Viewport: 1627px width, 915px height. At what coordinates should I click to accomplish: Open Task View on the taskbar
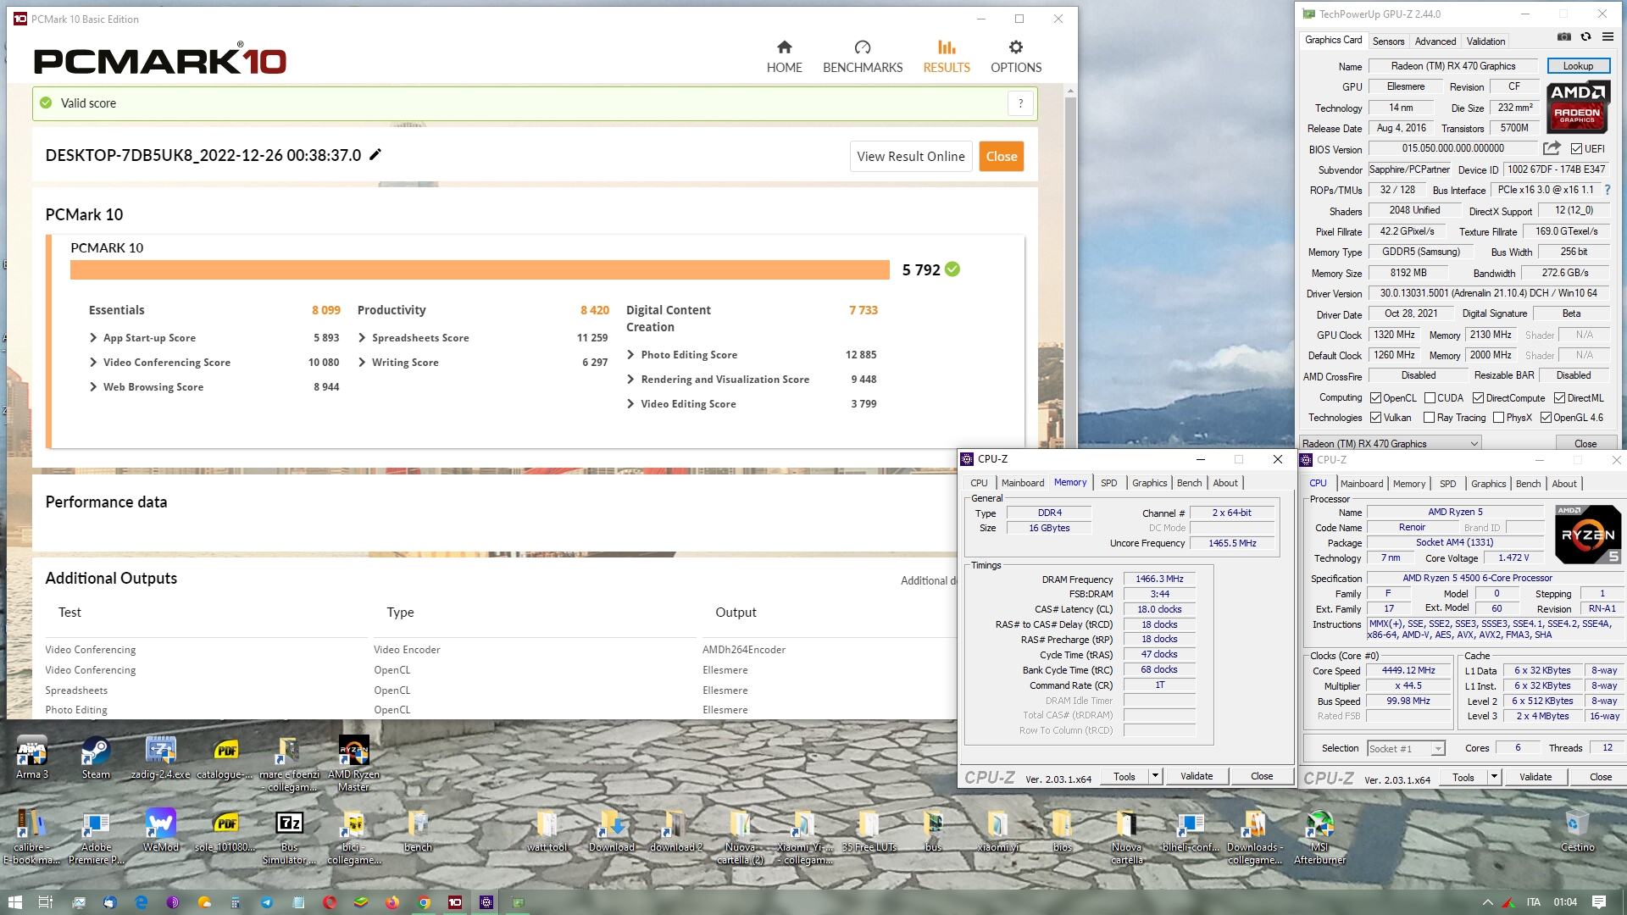pyautogui.click(x=46, y=902)
